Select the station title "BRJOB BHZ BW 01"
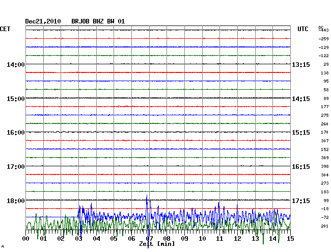This screenshot has width=331, height=252. pyautogui.click(x=98, y=21)
